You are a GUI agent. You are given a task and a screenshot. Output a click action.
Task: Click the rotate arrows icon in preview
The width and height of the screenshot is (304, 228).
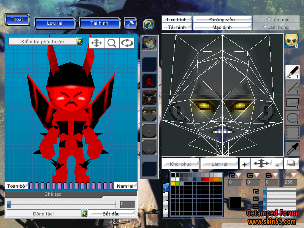coord(127,43)
